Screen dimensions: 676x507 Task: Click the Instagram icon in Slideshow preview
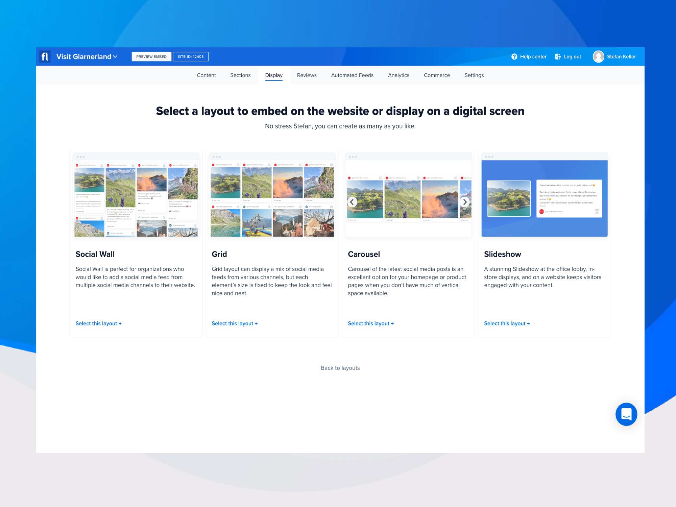597,212
